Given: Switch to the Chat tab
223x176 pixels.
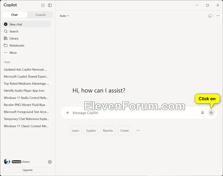Looking at the screenshot, I should pos(15,15).
